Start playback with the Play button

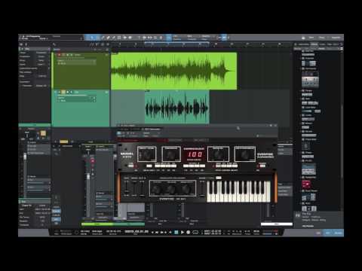183,233
